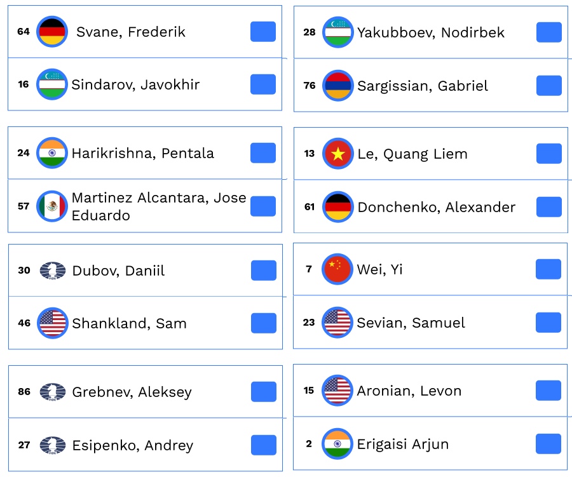The height and width of the screenshot is (477, 572).
Task: Click the China flag beside Wei, Yi
Action: point(337,269)
